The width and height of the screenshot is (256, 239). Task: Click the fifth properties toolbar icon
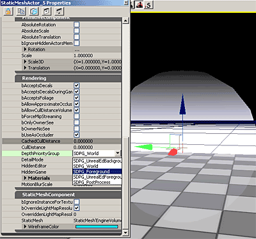tap(60, 12)
